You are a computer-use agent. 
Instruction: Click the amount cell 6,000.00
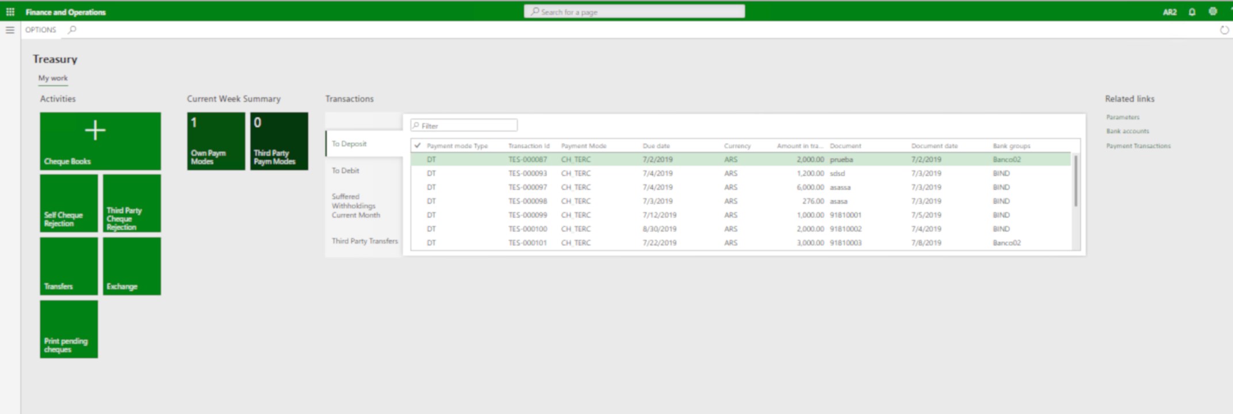coord(810,187)
